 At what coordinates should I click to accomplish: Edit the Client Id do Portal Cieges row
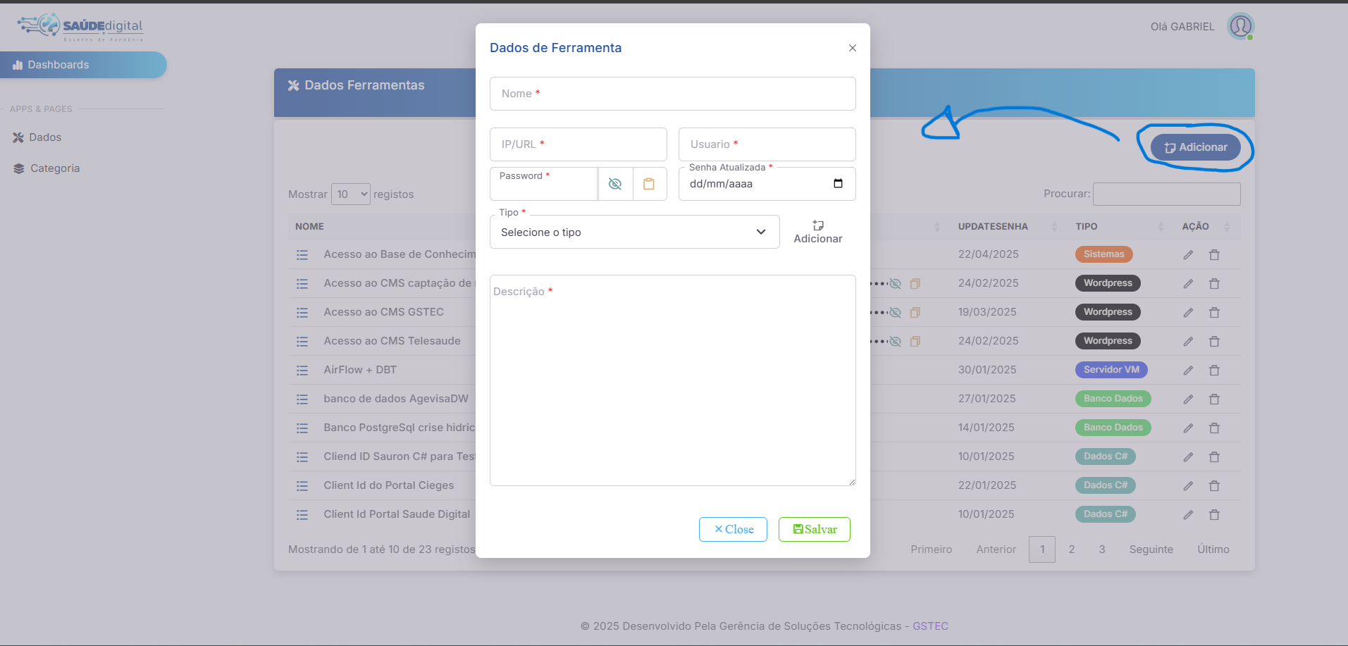click(x=1188, y=485)
